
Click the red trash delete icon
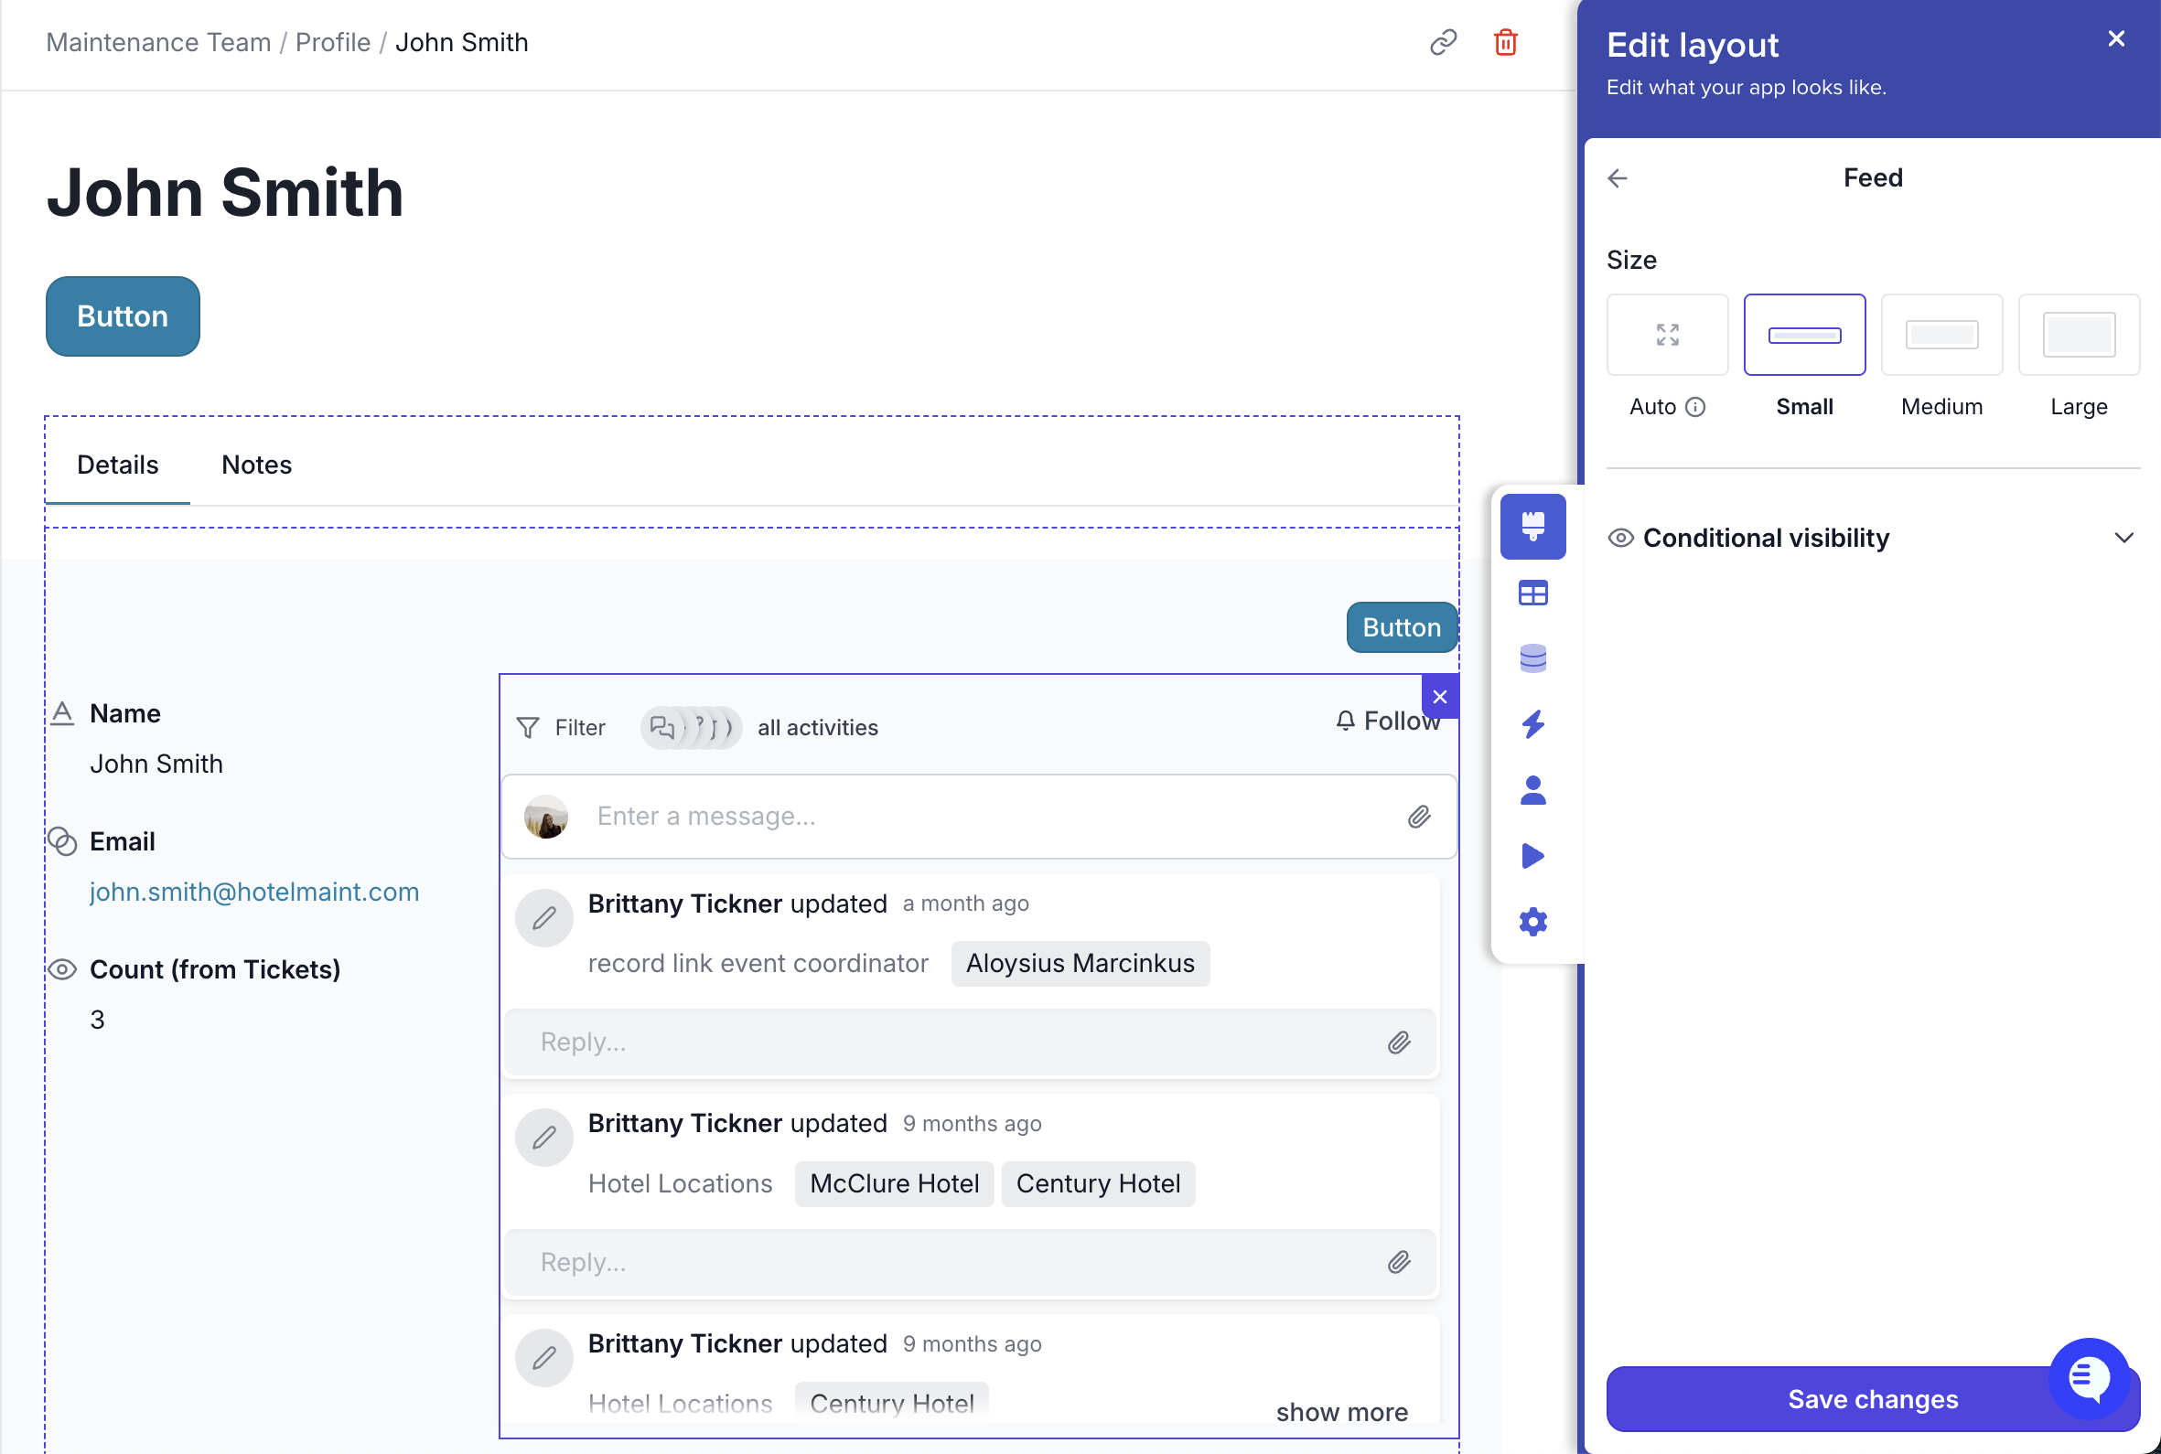point(1505,43)
